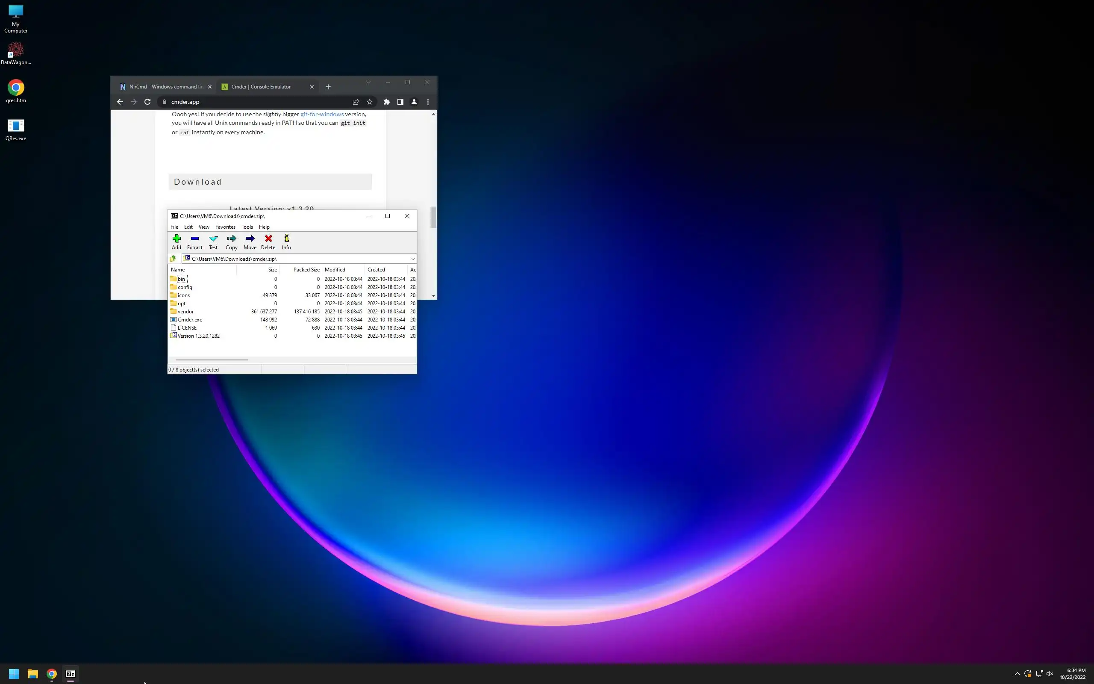Open Chrome three-dot menu
The width and height of the screenshot is (1094, 684).
pos(428,102)
